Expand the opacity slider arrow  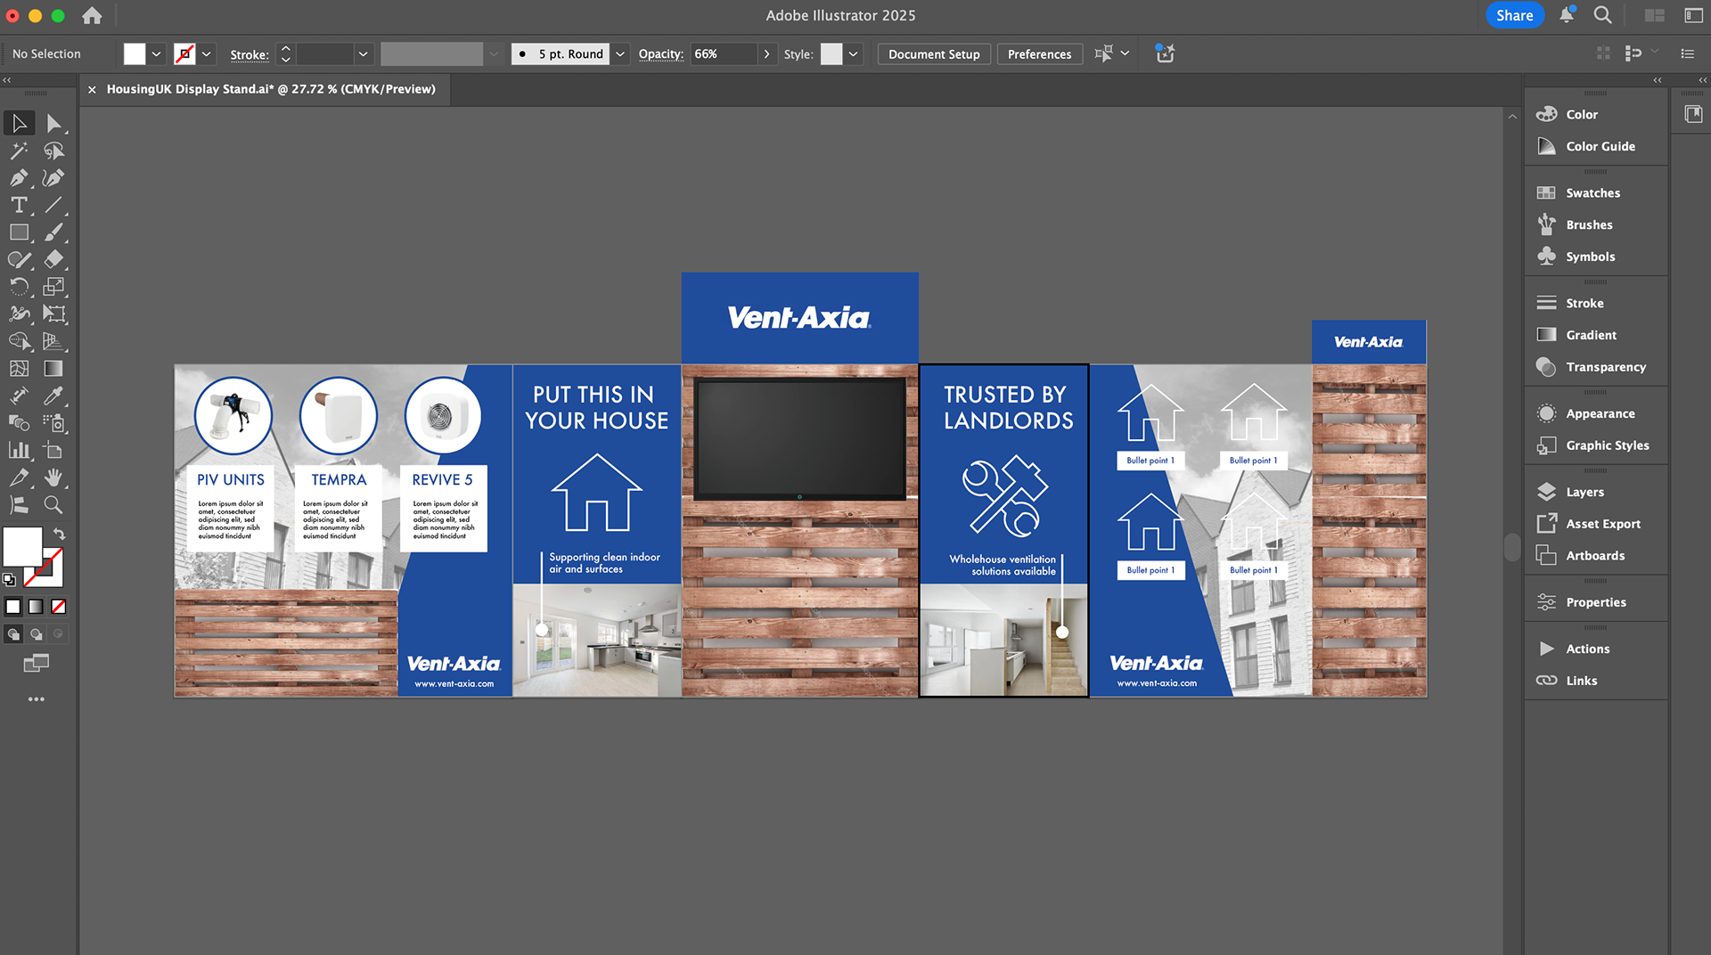pos(766,53)
